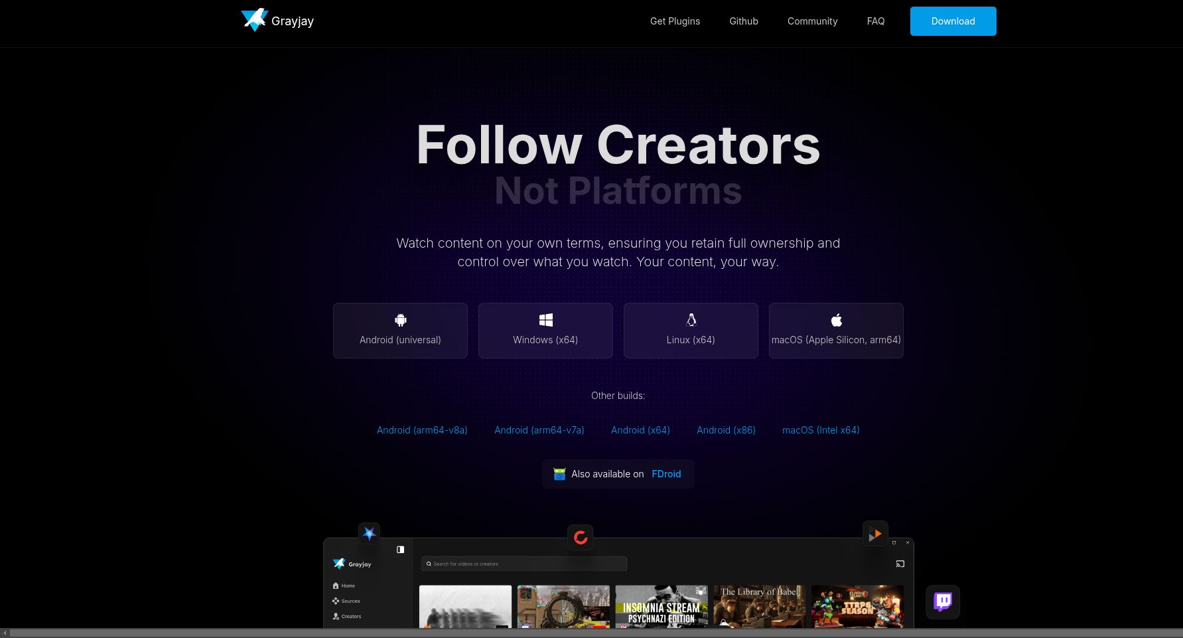
Task: Click the FDroid robot icon
Action: 559,474
